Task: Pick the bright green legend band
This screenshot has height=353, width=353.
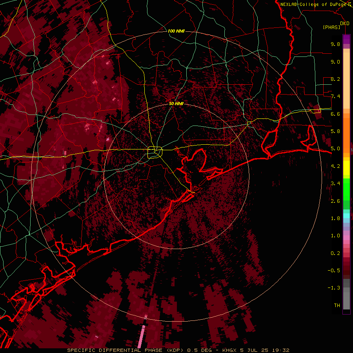Action: [346, 189]
